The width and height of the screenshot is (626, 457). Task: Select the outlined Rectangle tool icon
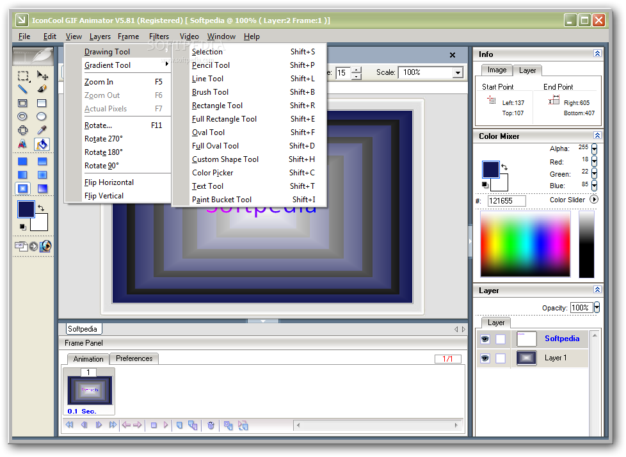pos(23,103)
